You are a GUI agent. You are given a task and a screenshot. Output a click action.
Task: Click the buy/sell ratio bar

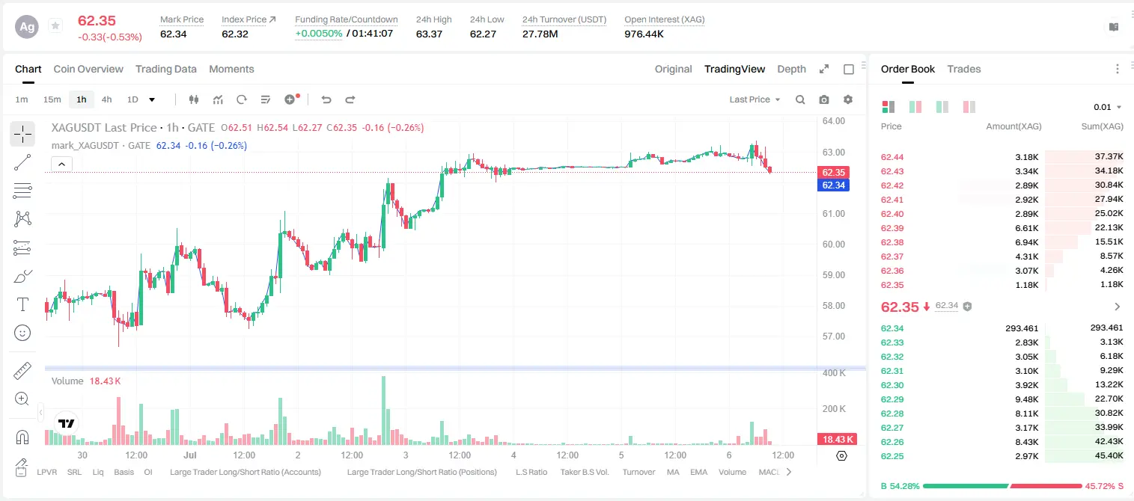click(x=1003, y=486)
